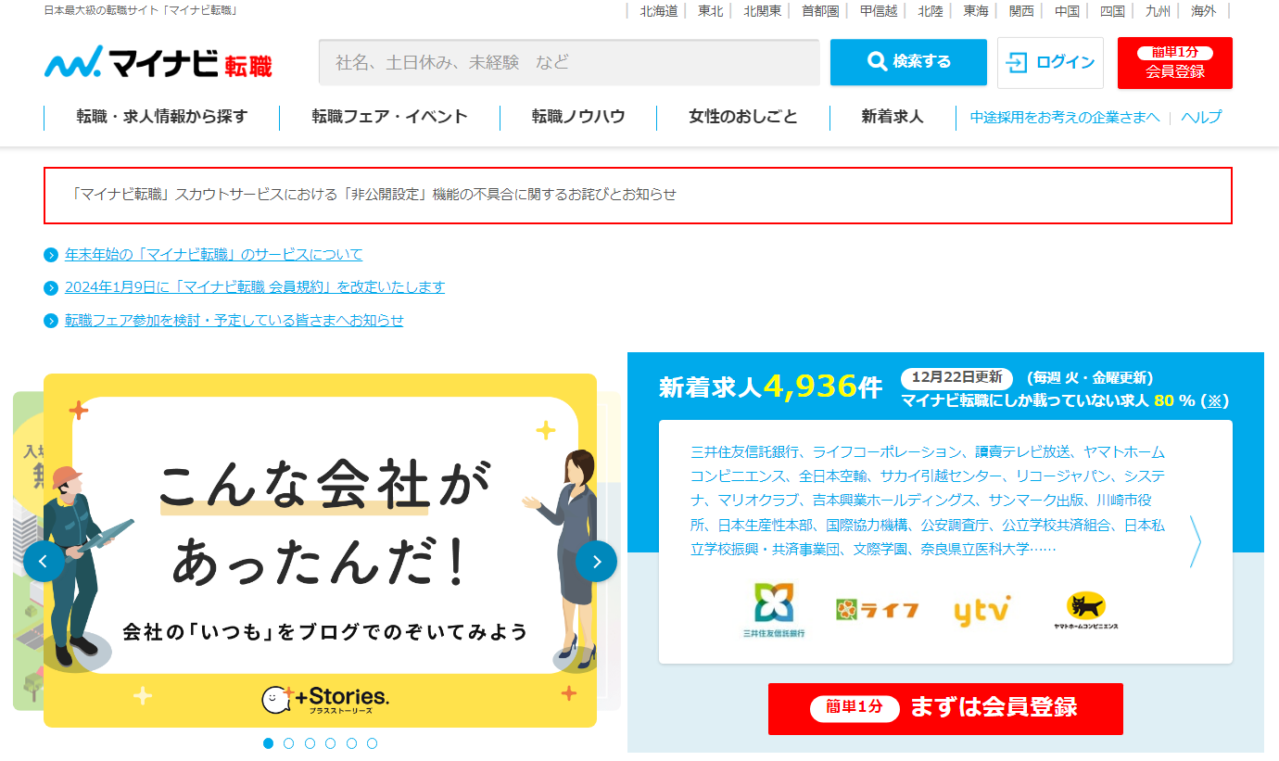Show the next carousel slide
Screen dimensions: 1279x761
tap(596, 561)
